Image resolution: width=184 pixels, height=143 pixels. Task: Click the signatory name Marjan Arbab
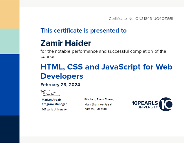click(x=51, y=99)
